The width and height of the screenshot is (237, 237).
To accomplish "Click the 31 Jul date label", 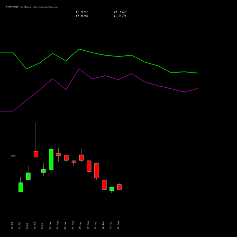I will point(42,226).
